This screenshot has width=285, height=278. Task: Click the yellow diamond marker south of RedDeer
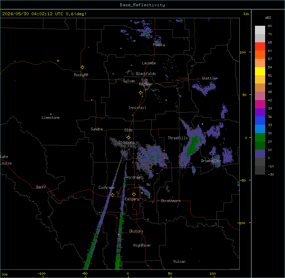[x=141, y=93]
